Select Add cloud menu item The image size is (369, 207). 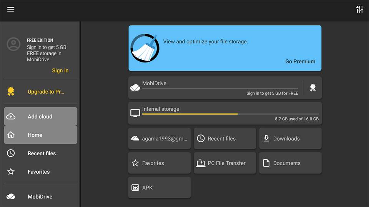[40, 117]
